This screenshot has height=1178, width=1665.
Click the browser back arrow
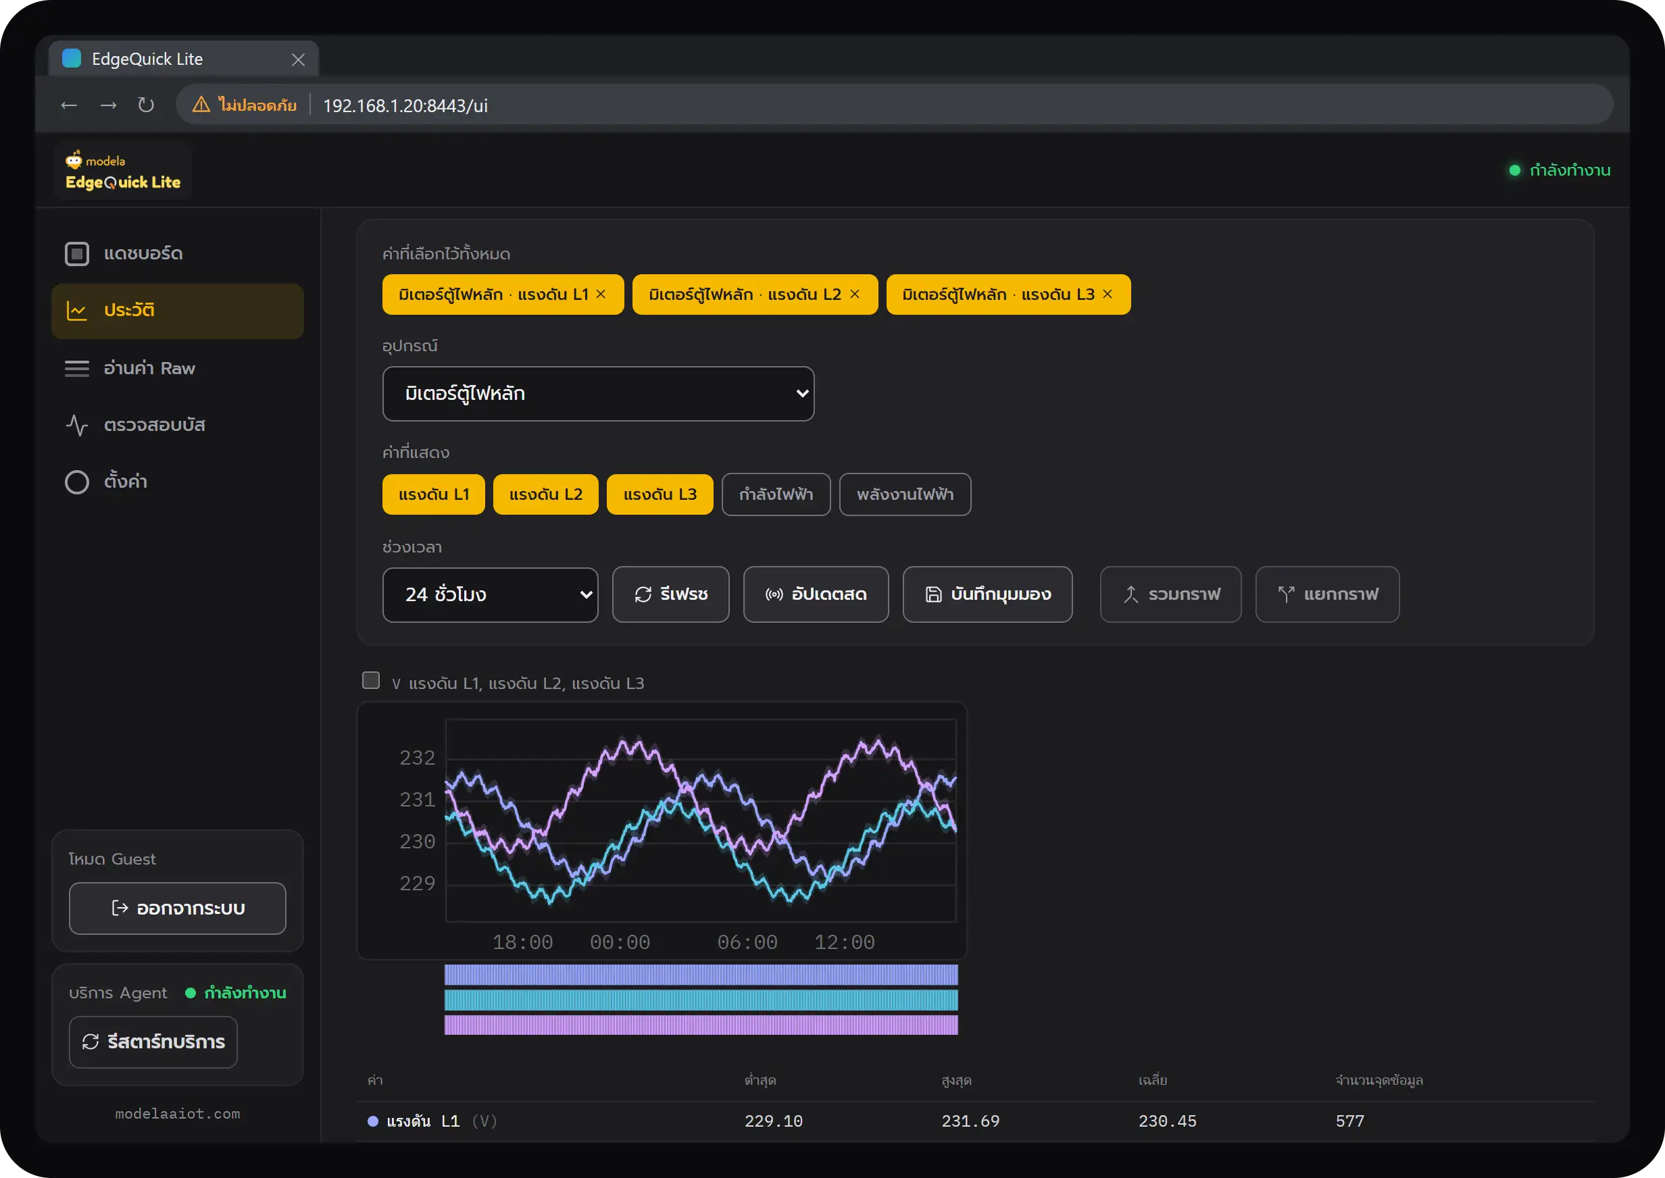click(69, 105)
